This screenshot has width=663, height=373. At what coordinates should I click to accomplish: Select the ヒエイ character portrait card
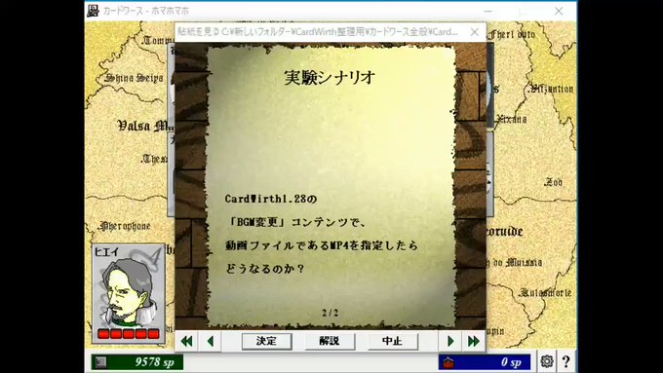129,293
